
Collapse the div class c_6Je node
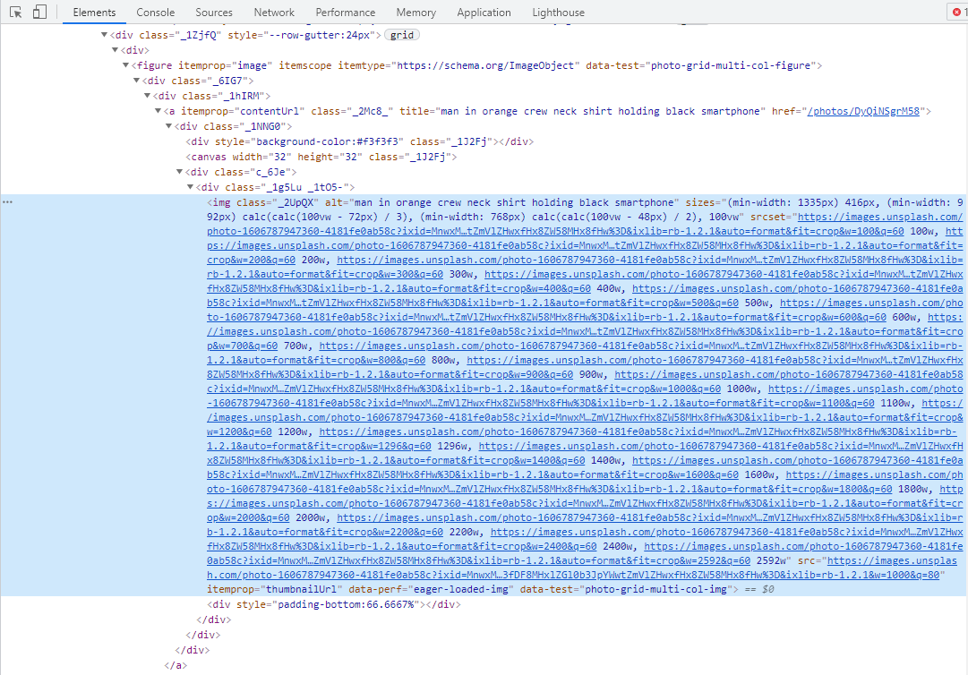coord(180,172)
